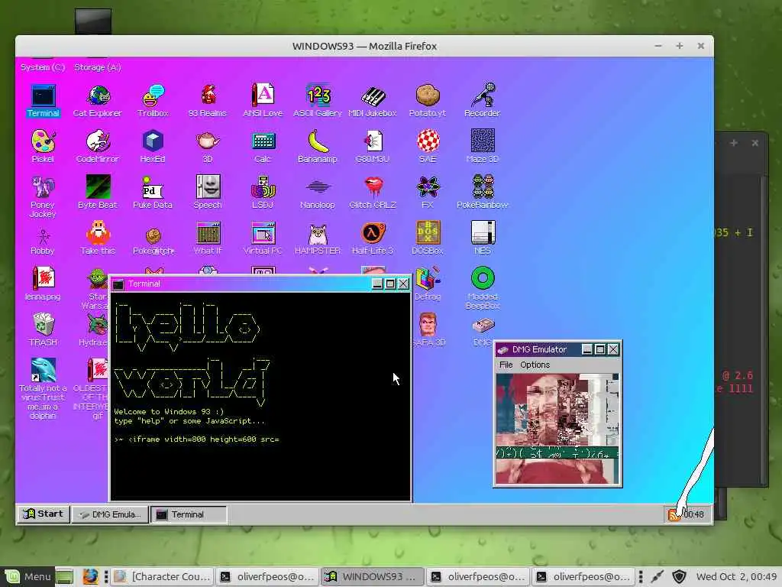Image resolution: width=782 pixels, height=587 pixels.
Task: Open the TRASH recycle bin icon
Action: [43, 329]
